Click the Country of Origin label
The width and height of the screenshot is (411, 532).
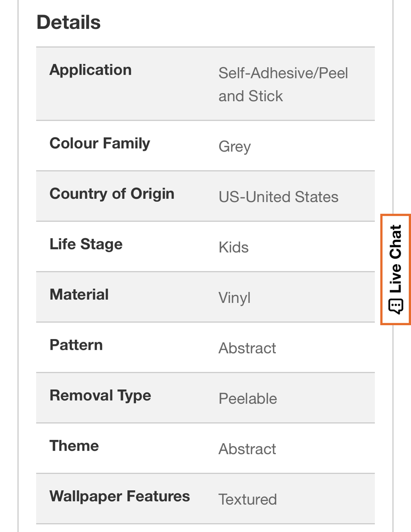tap(112, 194)
